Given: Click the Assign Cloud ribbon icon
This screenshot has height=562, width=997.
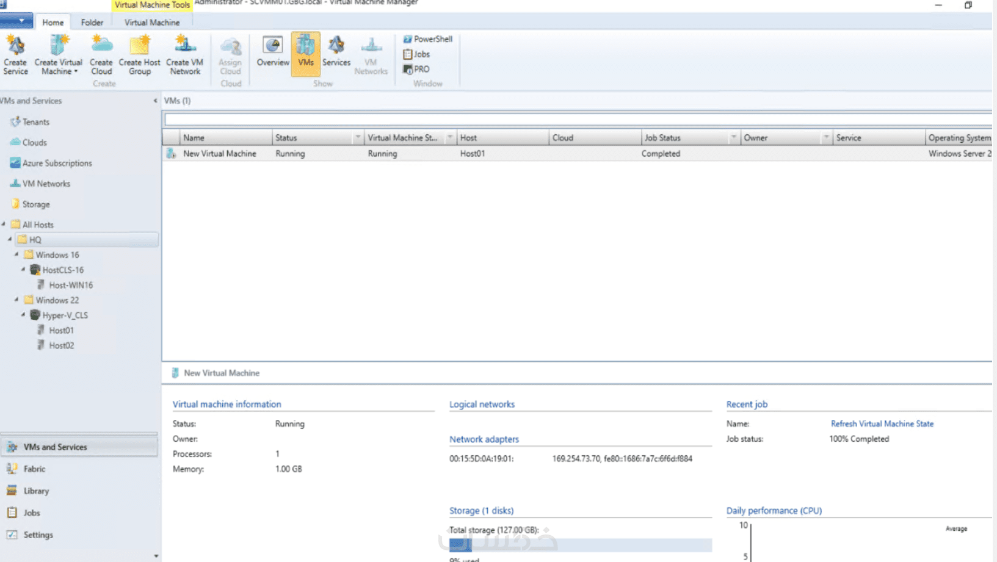Looking at the screenshot, I should coord(230,55).
